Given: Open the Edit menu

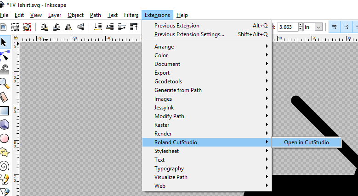Looking at the screenshot, I should pos(19,15).
